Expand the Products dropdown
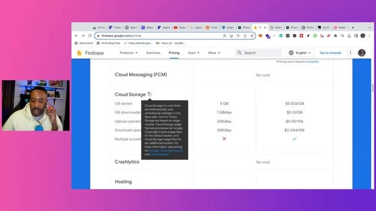 [x=129, y=53]
